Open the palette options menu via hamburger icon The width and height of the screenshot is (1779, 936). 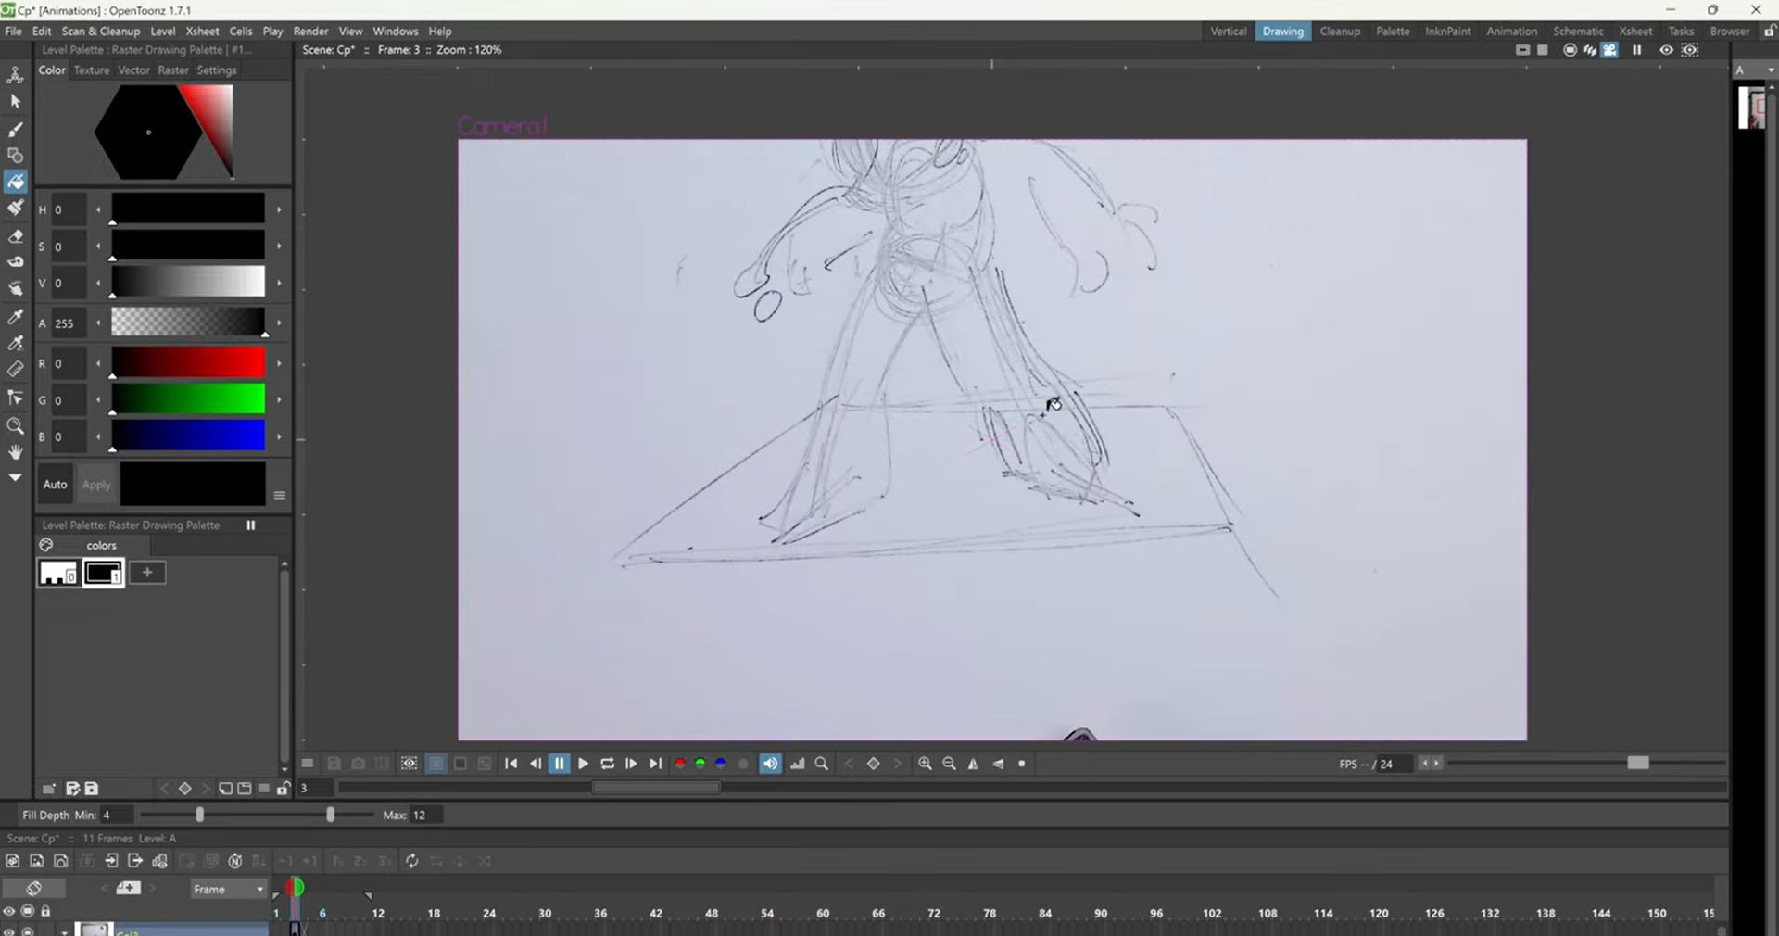click(x=279, y=496)
